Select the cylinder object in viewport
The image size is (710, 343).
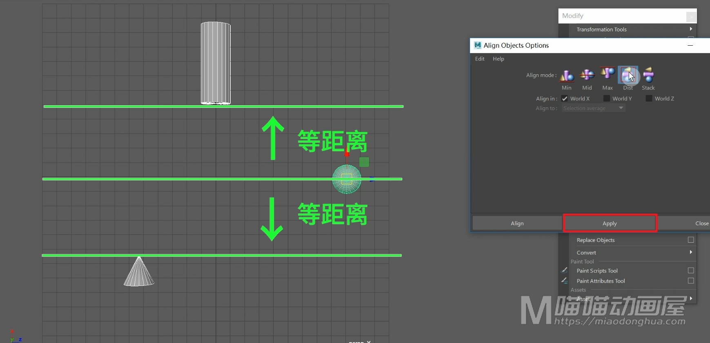[x=216, y=63]
